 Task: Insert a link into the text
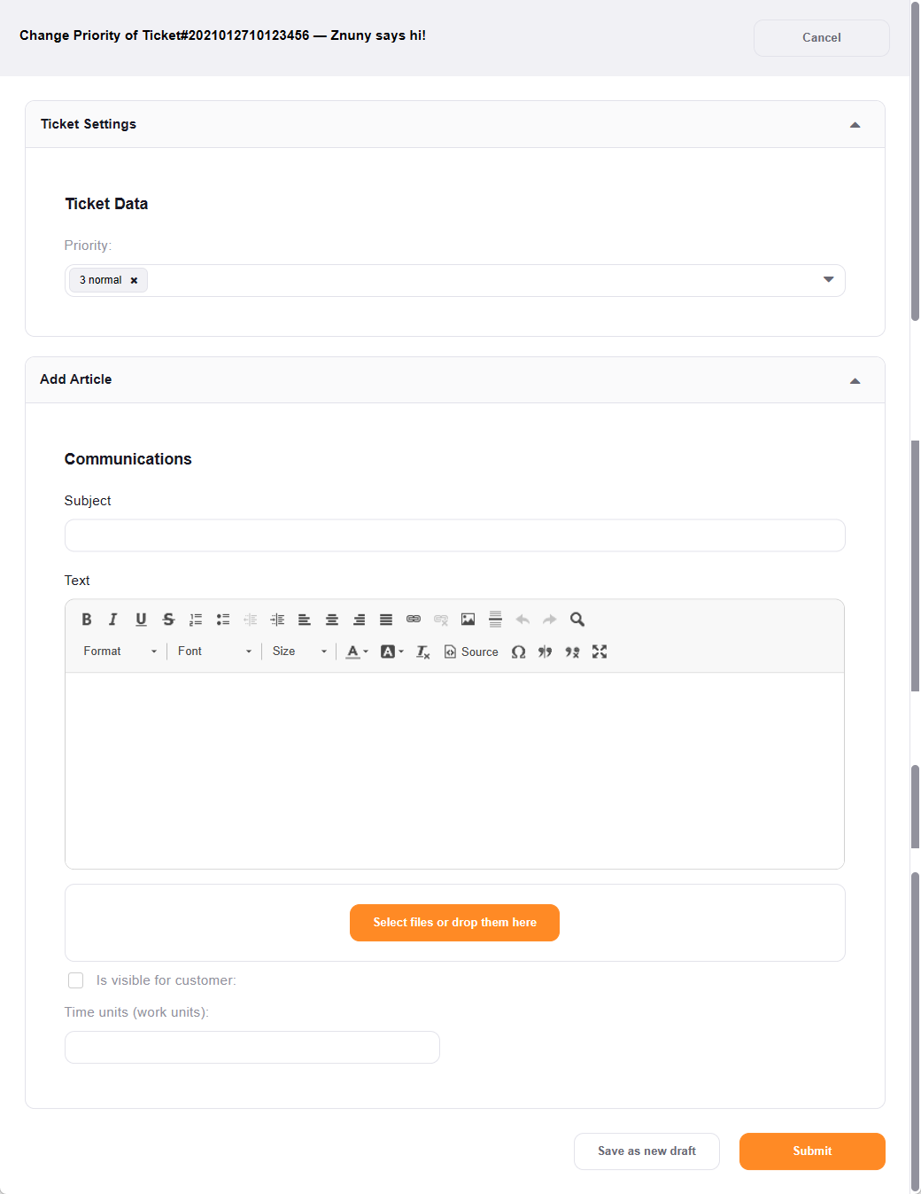coord(414,620)
